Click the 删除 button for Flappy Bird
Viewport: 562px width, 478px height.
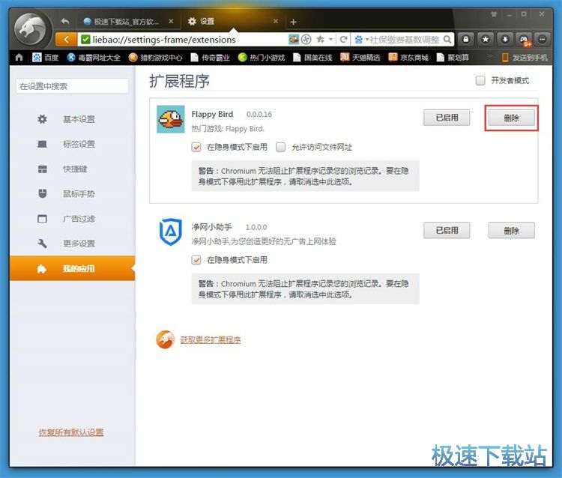click(512, 118)
